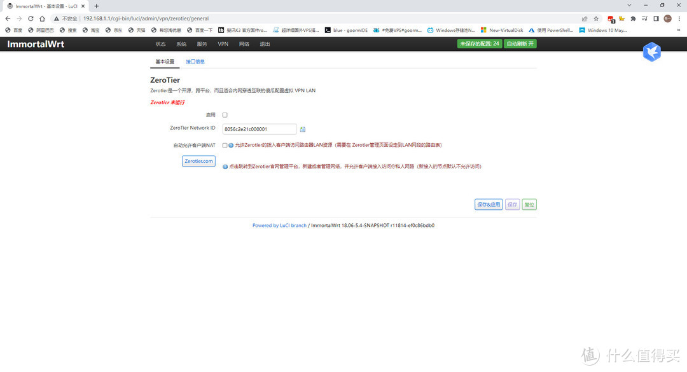
Task: Click the blue bird floating icon
Action: [x=651, y=52]
